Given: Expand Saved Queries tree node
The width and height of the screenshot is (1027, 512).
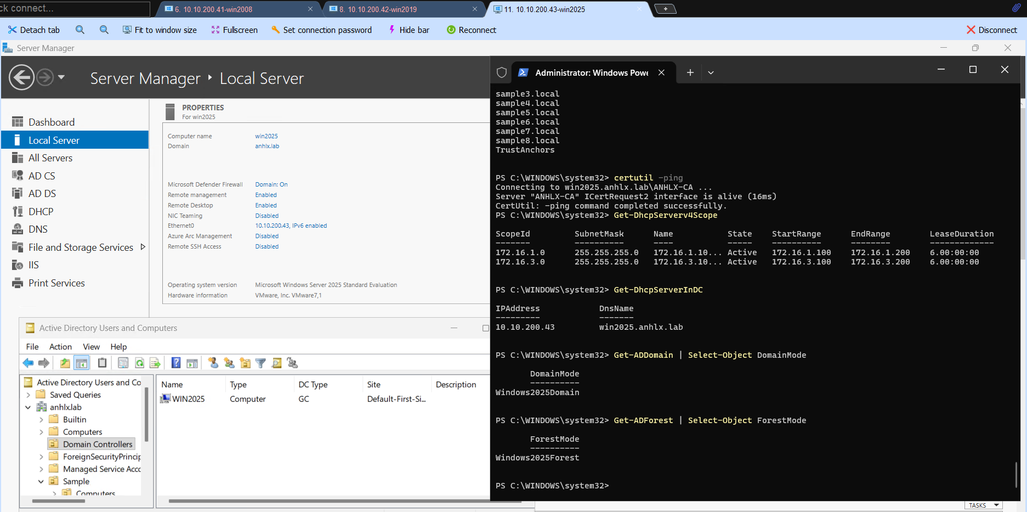Looking at the screenshot, I should pyautogui.click(x=29, y=395).
